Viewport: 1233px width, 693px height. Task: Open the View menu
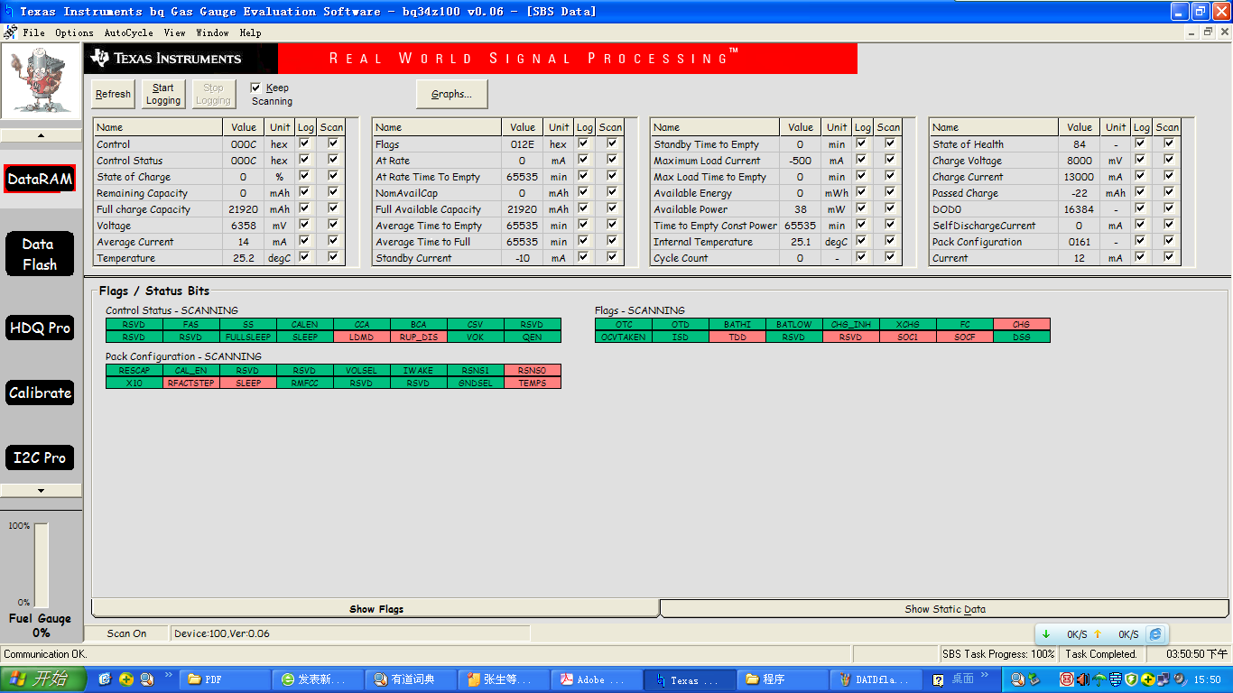point(174,32)
